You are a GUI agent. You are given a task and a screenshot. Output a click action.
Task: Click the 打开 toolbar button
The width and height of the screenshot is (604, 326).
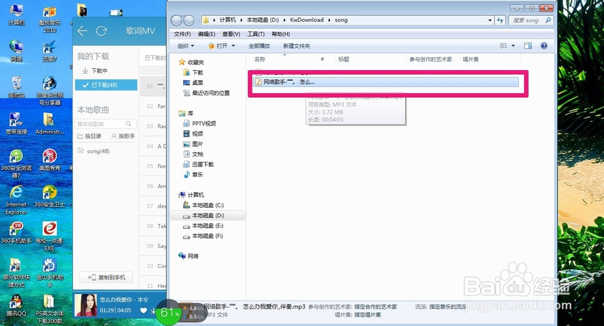(218, 46)
